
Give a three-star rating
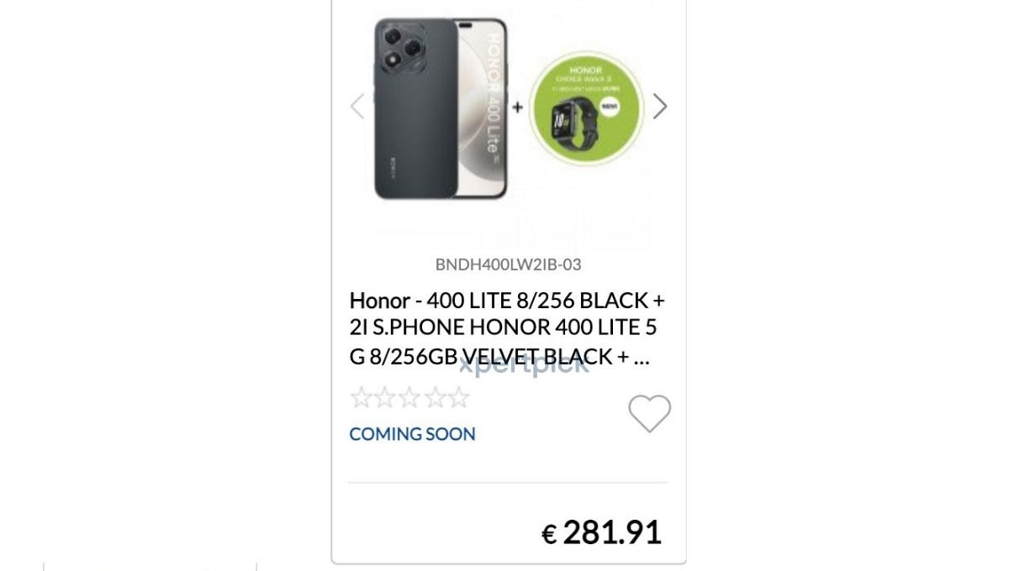pyautogui.click(x=409, y=397)
